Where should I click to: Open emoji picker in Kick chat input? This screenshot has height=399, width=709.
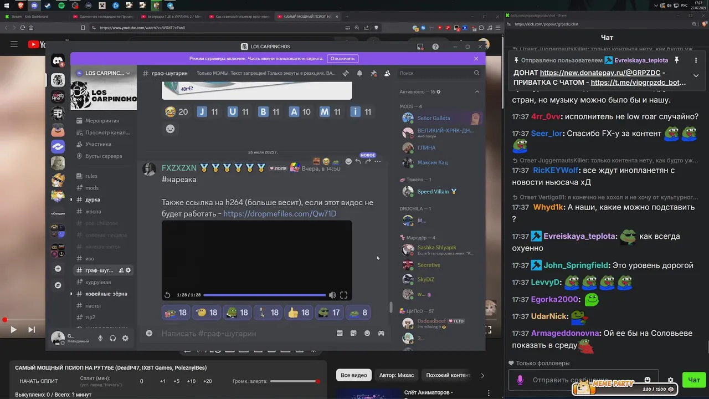(x=648, y=380)
